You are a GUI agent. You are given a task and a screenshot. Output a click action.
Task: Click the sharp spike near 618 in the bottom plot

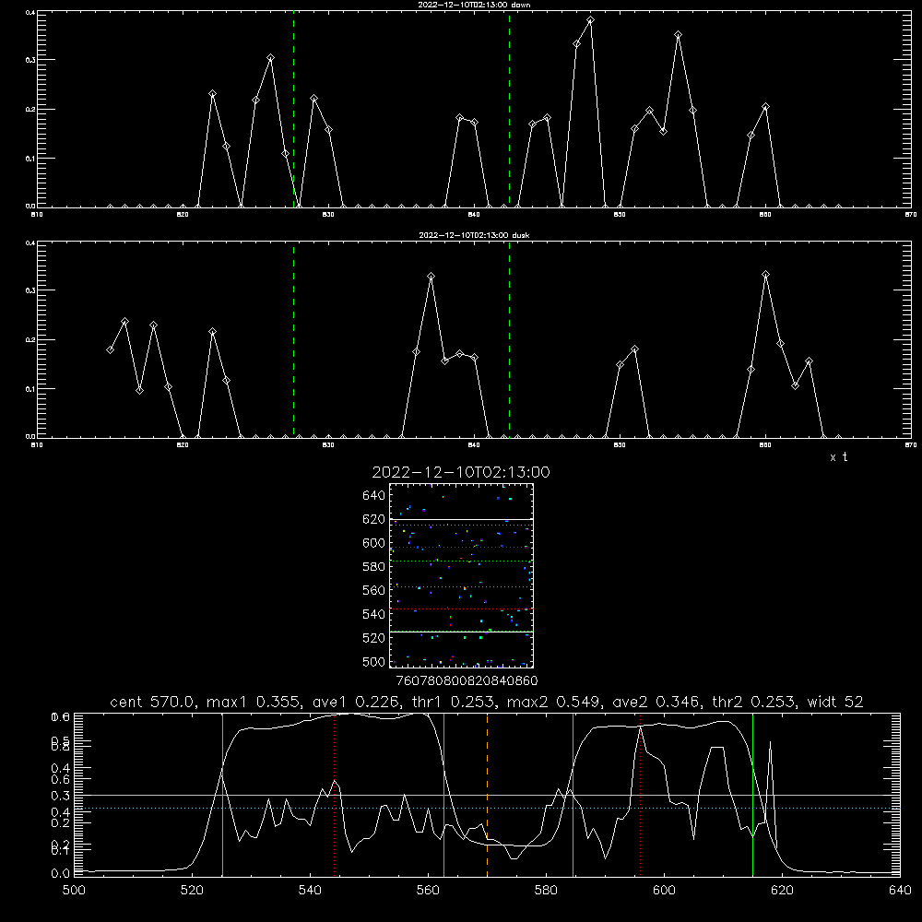(770, 742)
